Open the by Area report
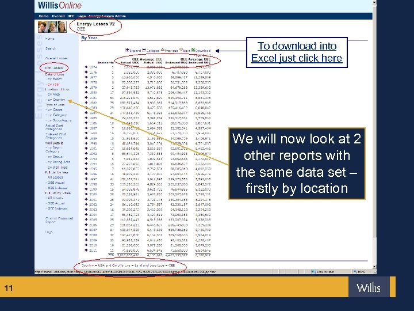The image size is (414, 311). tap(54, 94)
